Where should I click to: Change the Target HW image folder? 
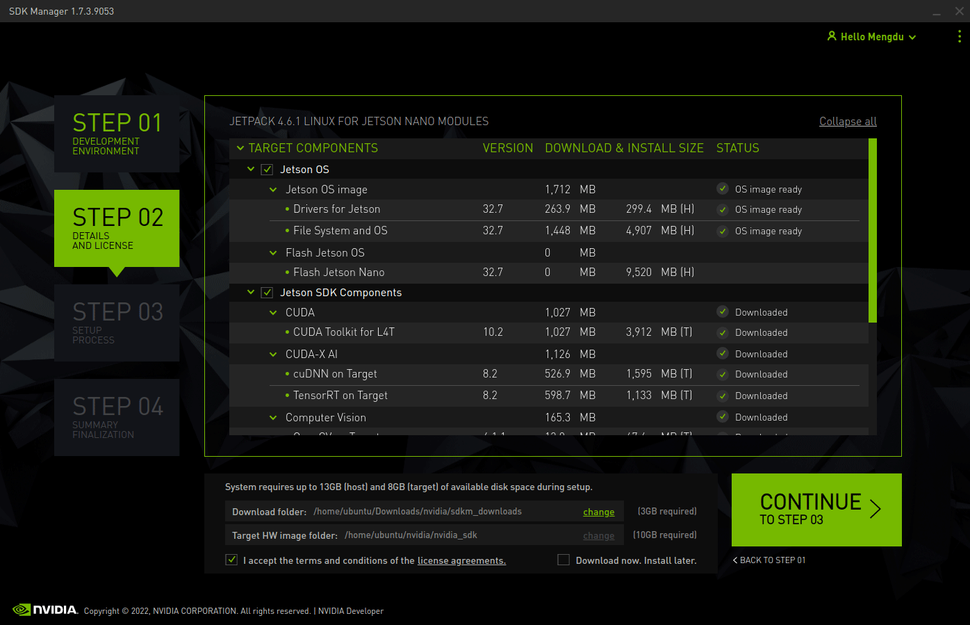coord(598,535)
